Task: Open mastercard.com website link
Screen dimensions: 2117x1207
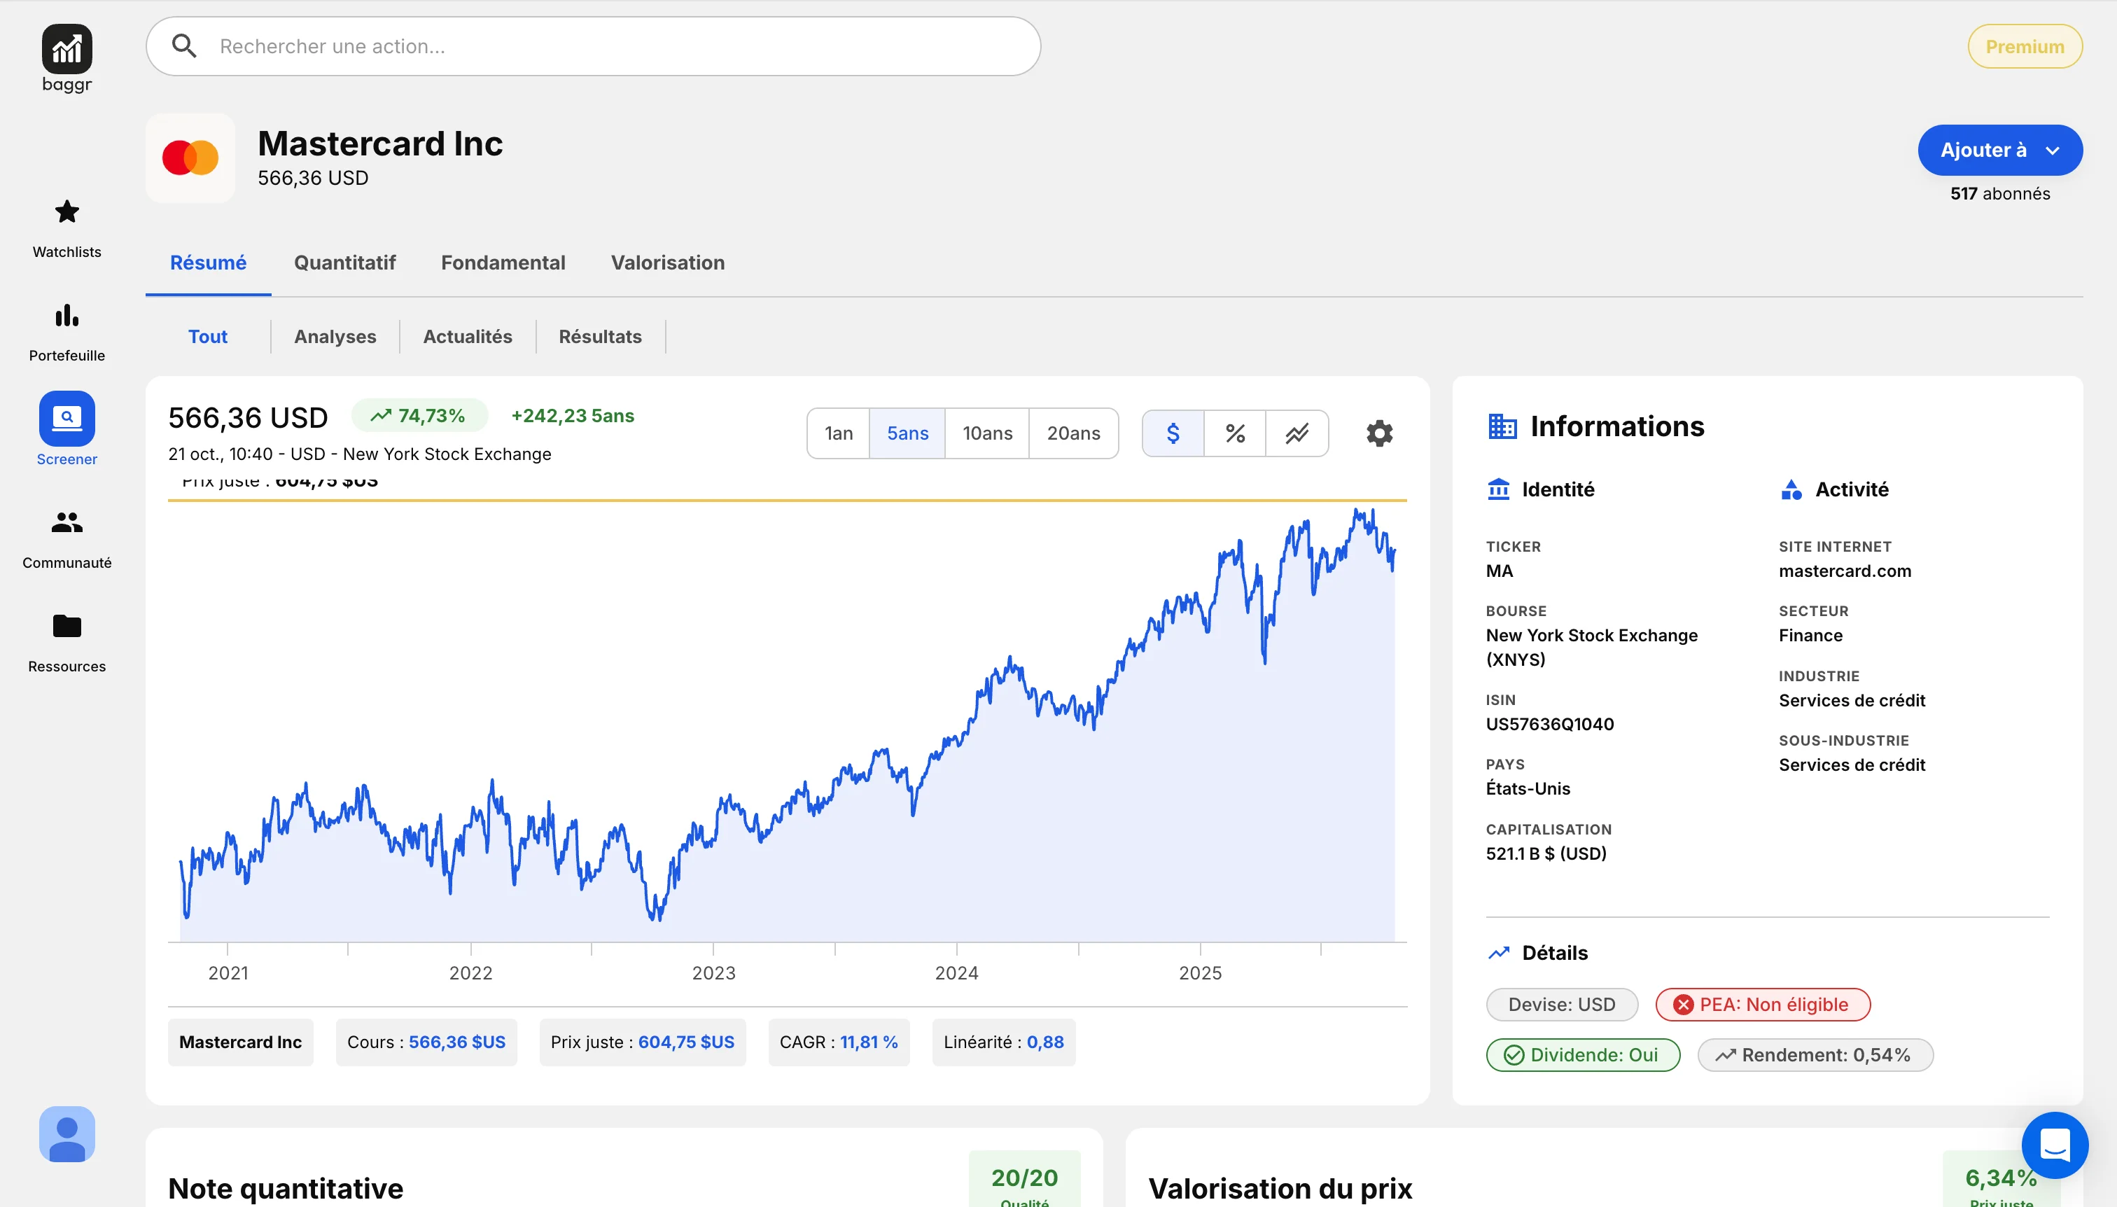Action: tap(1844, 571)
